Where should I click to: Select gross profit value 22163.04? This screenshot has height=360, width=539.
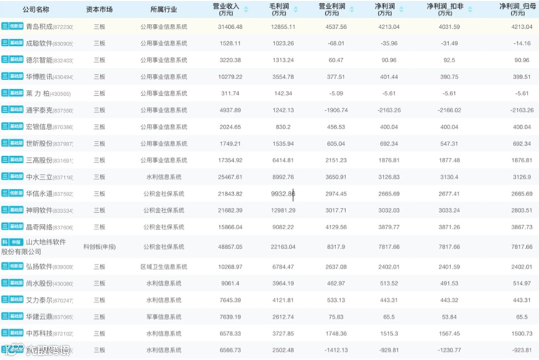(283, 247)
